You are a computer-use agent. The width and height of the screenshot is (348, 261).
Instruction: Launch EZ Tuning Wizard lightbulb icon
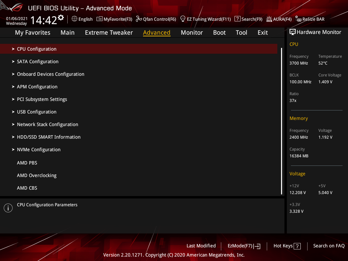pos(183,19)
